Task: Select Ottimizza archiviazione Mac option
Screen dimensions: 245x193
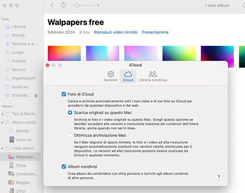Action: click(70, 135)
